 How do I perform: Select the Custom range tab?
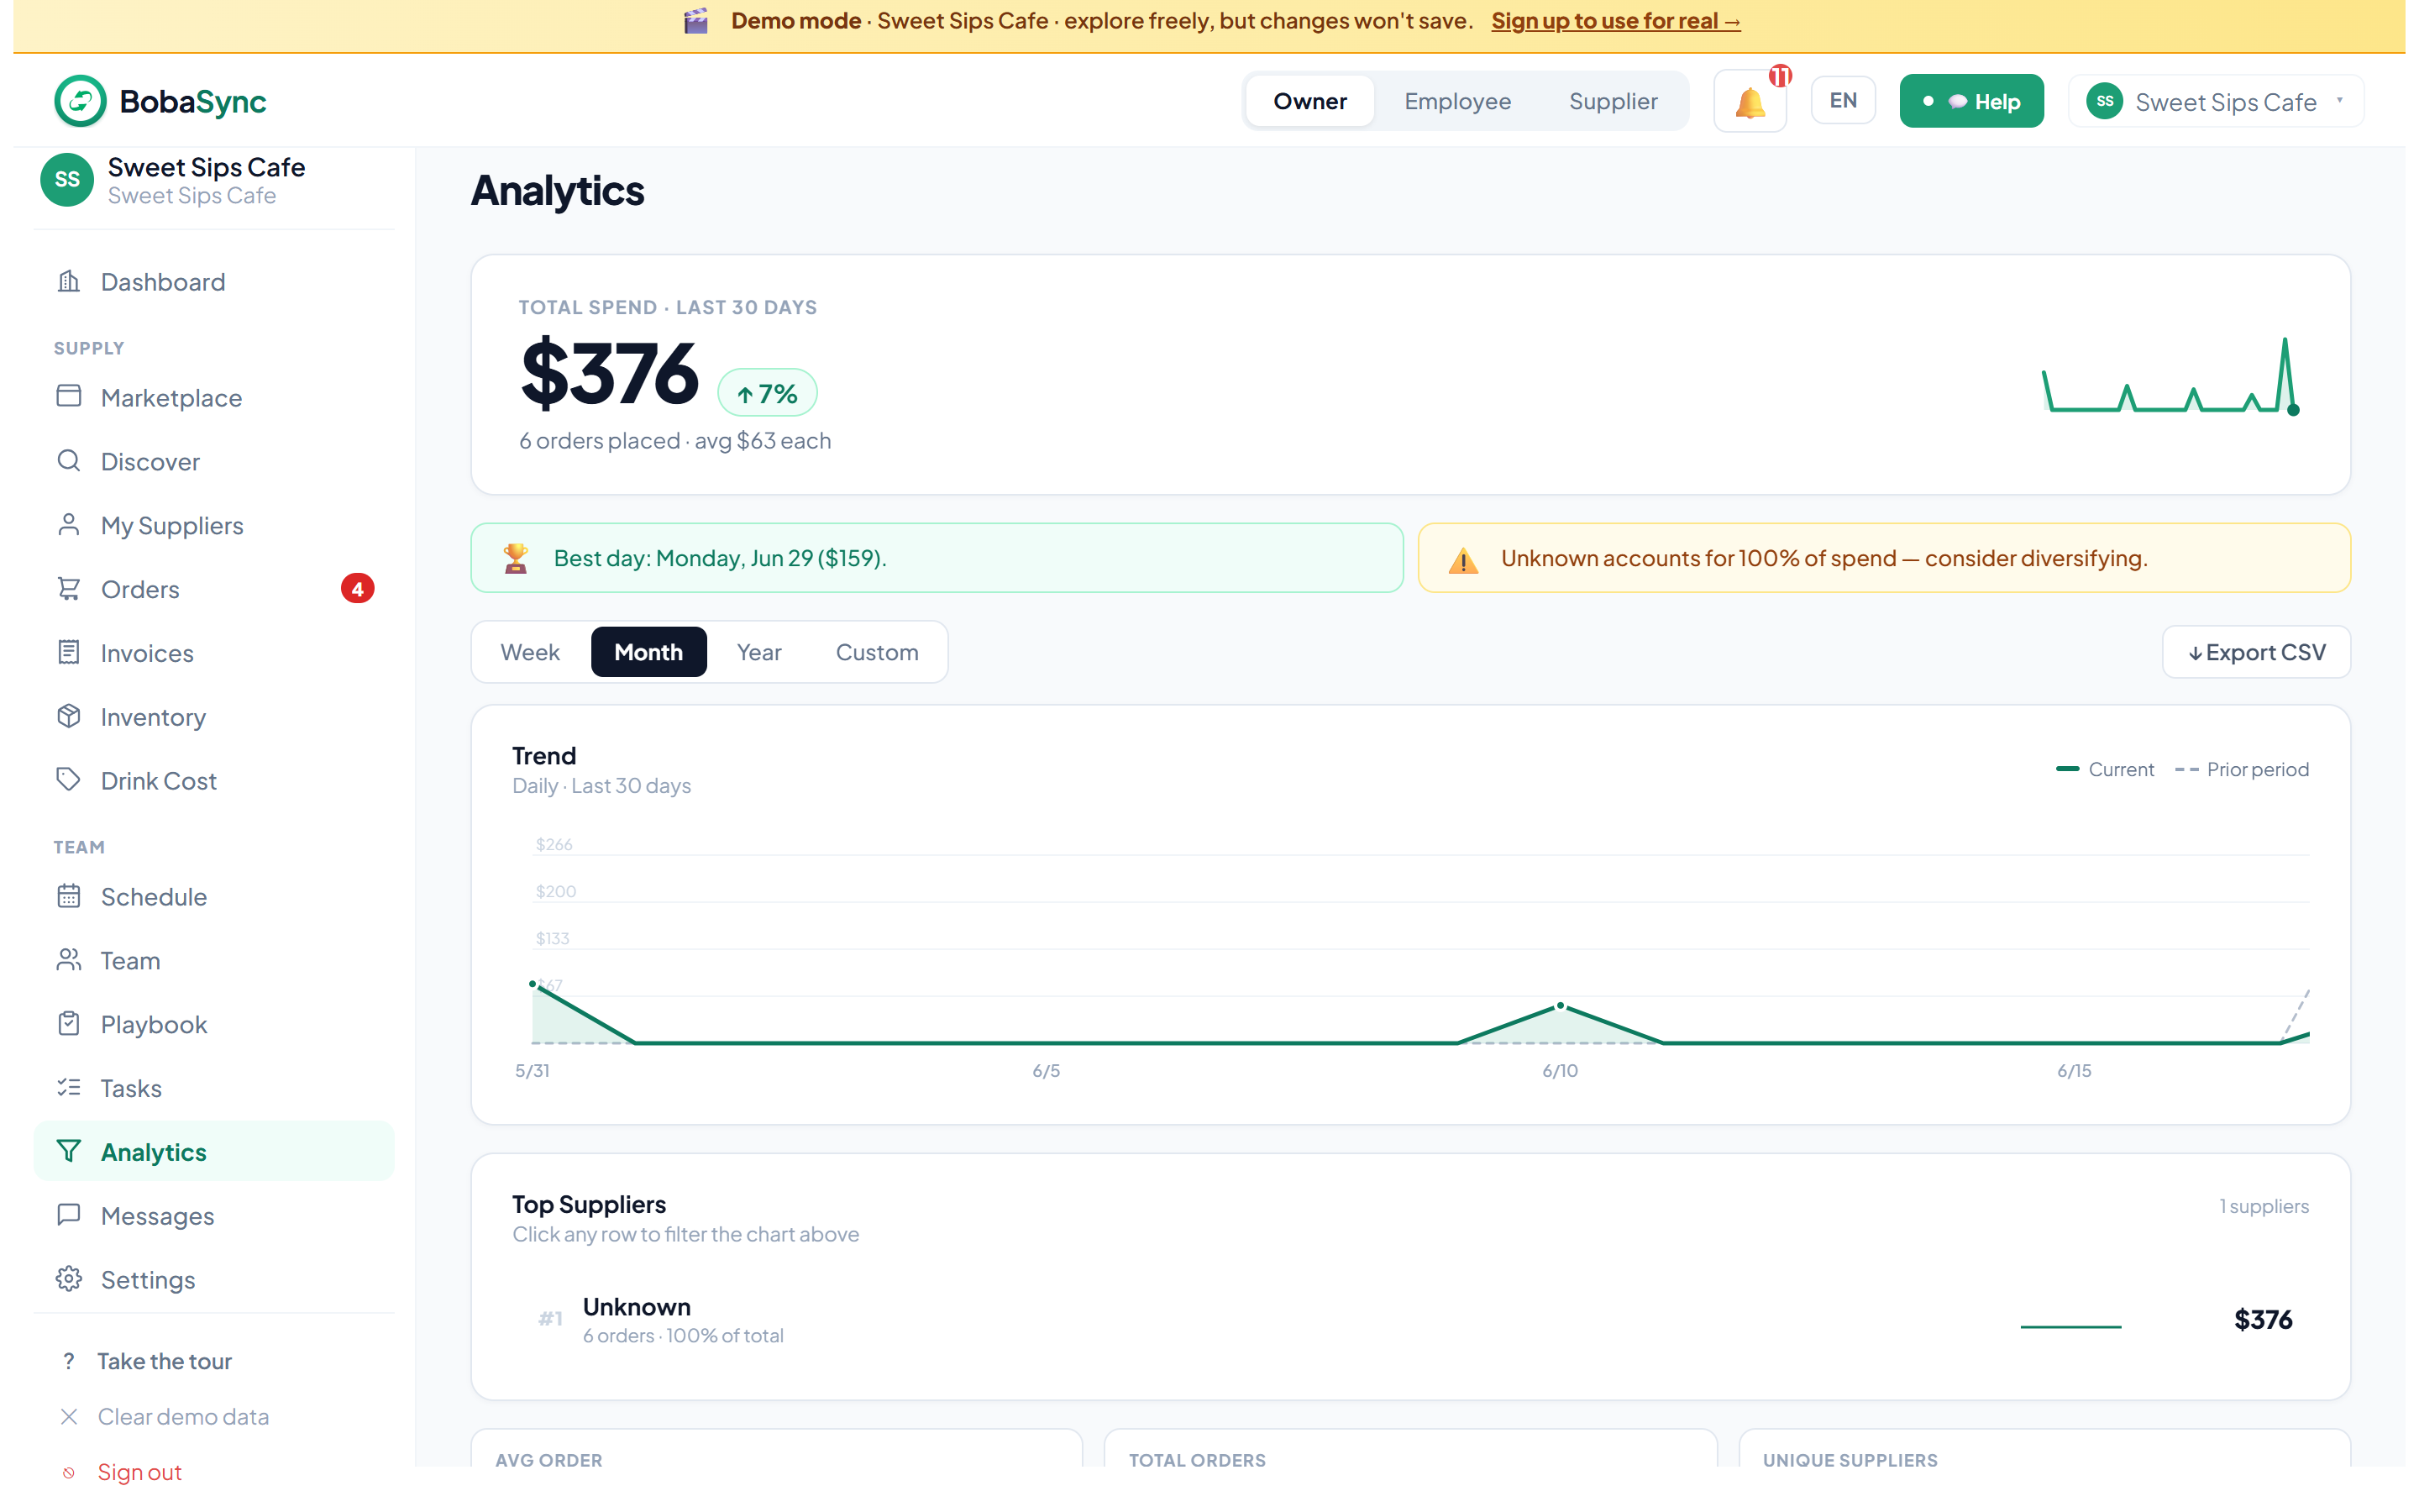coord(877,652)
